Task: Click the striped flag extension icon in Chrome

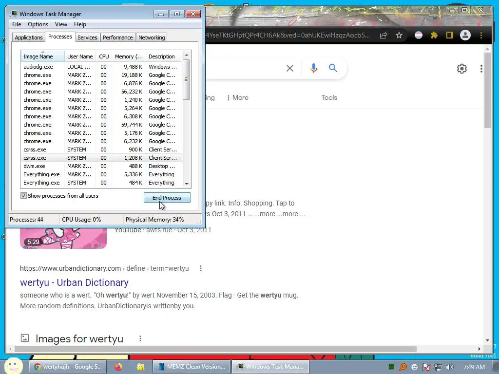Action: [x=419, y=35]
